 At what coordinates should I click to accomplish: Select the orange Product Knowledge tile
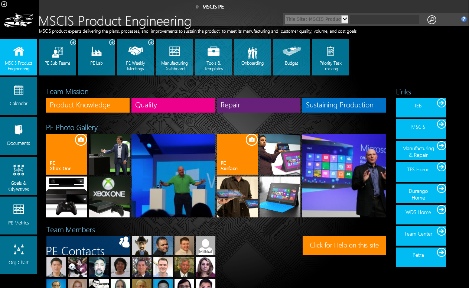coord(88,105)
